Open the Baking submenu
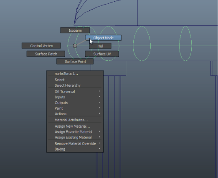This screenshot has width=218, height=178. [75, 149]
